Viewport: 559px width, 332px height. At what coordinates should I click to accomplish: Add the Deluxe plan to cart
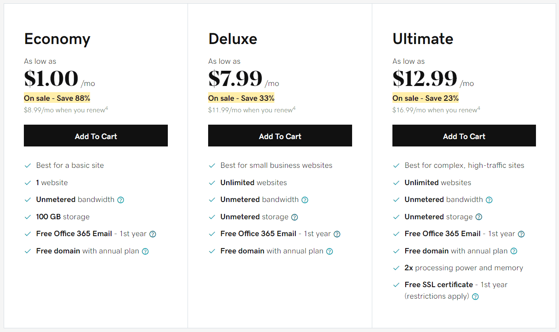point(280,136)
